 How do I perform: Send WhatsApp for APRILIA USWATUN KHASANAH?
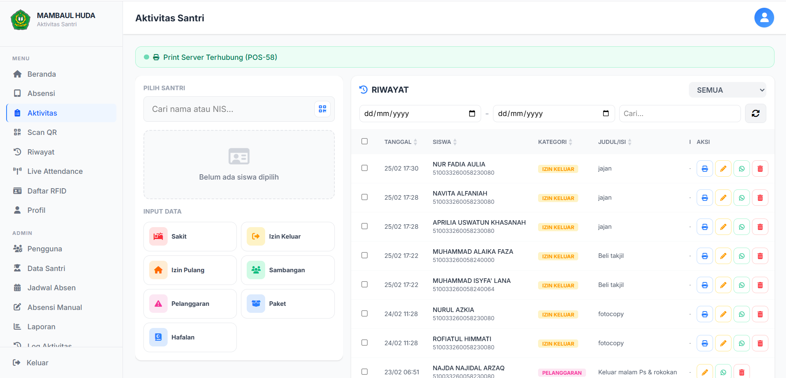click(x=741, y=227)
